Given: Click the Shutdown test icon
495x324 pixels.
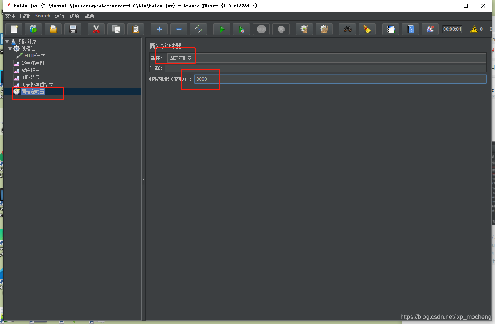Looking at the screenshot, I should 281,29.
